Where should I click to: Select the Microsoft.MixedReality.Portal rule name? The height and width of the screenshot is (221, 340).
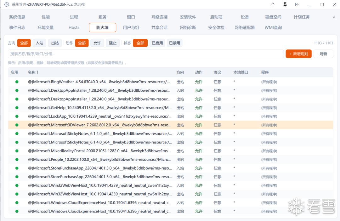[x=99, y=151]
